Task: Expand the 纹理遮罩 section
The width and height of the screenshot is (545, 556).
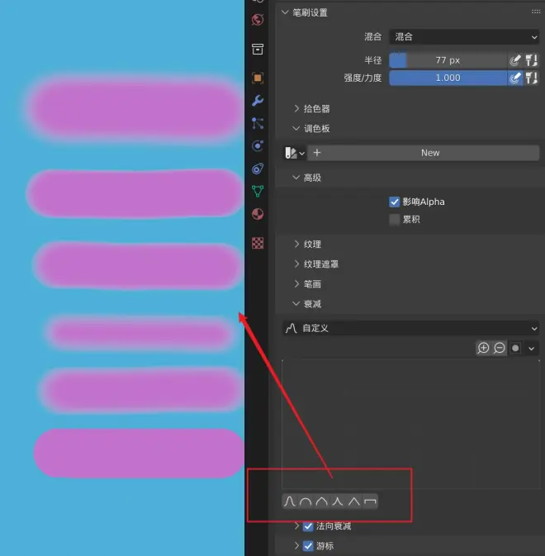Action: pos(296,264)
